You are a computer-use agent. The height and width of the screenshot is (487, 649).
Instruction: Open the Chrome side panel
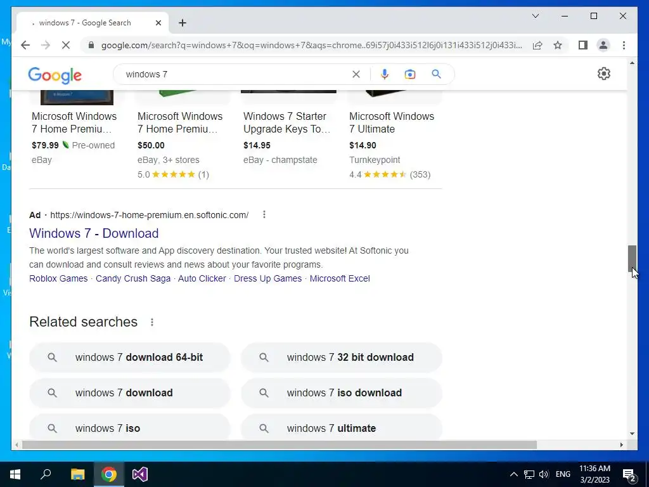coord(583,45)
